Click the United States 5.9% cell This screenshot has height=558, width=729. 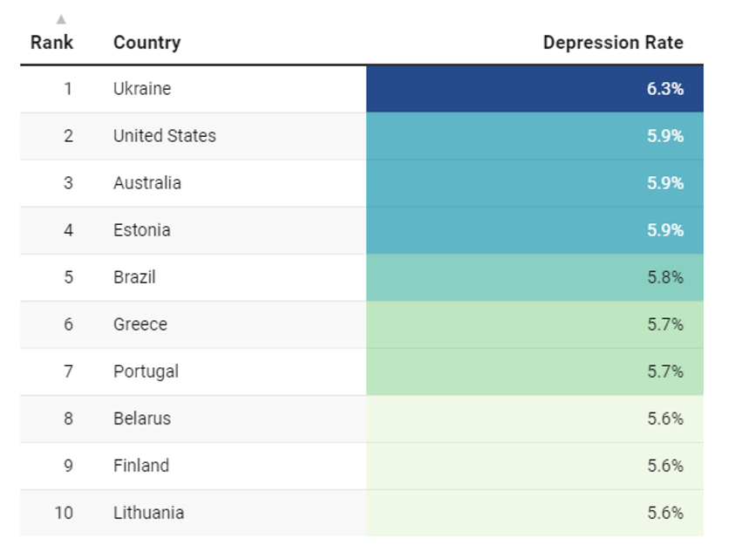point(535,136)
